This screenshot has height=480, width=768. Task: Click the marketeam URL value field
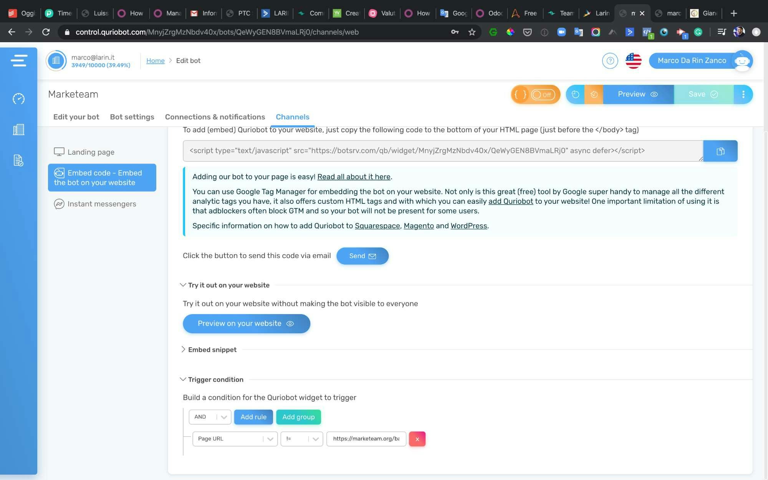pos(366,439)
